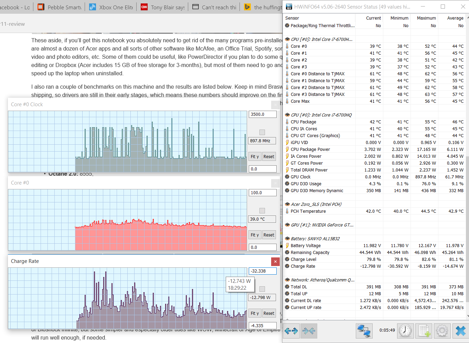The width and height of the screenshot is (469, 343).
Task: Click the clock reset icon in HWiNFO
Action: click(405, 331)
